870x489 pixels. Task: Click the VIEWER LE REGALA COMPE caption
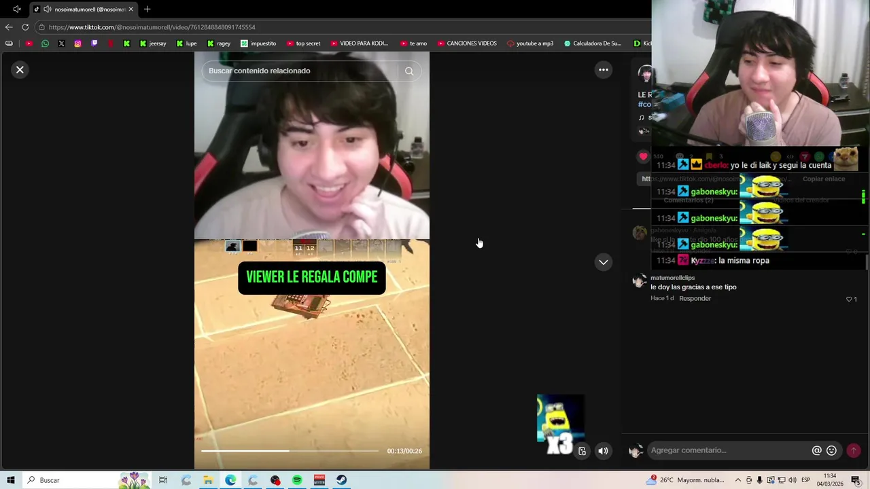(x=312, y=278)
